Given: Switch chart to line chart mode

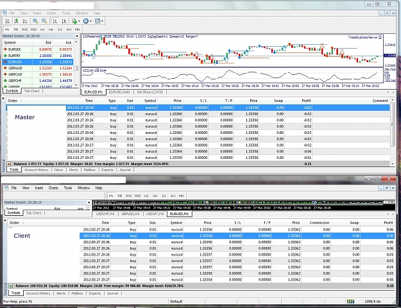Looking at the screenshot, I should click(25, 21).
